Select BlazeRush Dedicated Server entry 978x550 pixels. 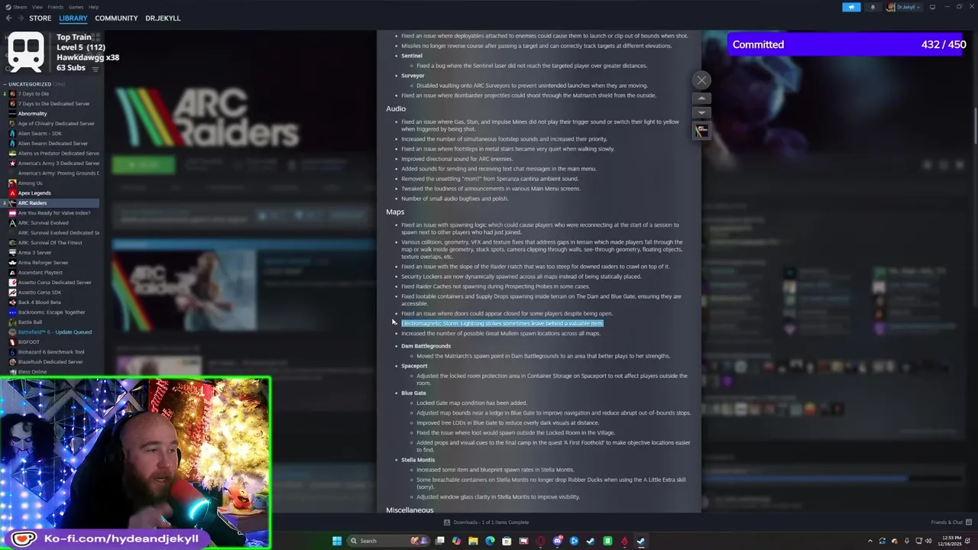50,362
